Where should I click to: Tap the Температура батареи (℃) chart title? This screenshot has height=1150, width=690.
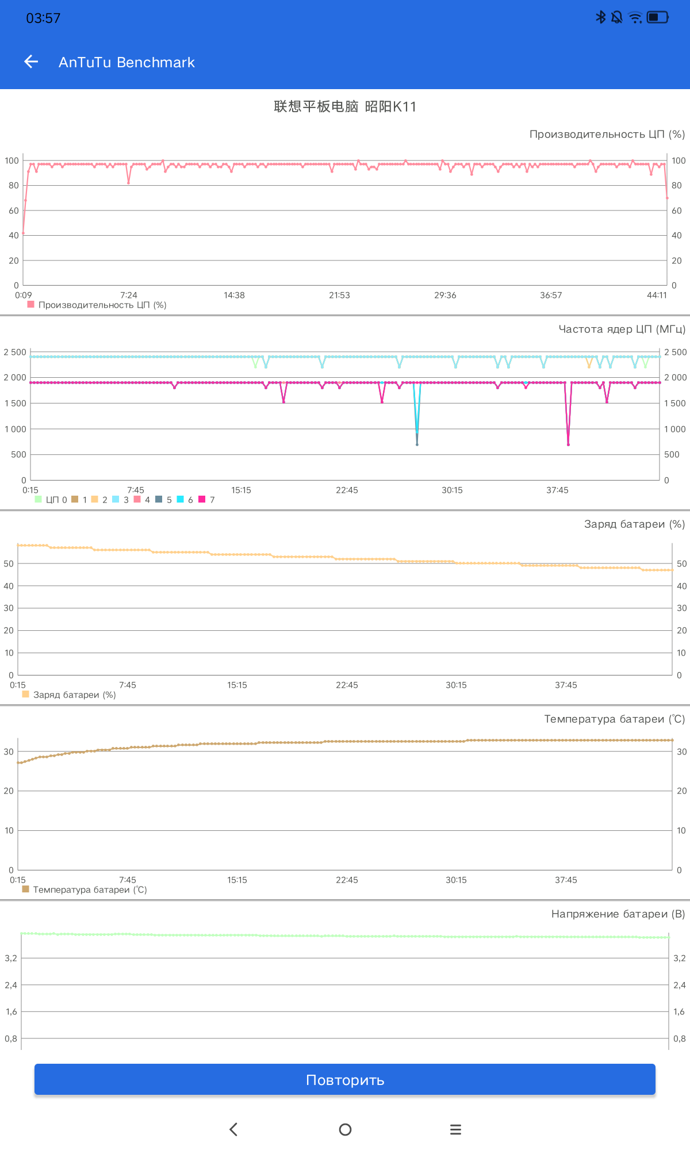(615, 719)
